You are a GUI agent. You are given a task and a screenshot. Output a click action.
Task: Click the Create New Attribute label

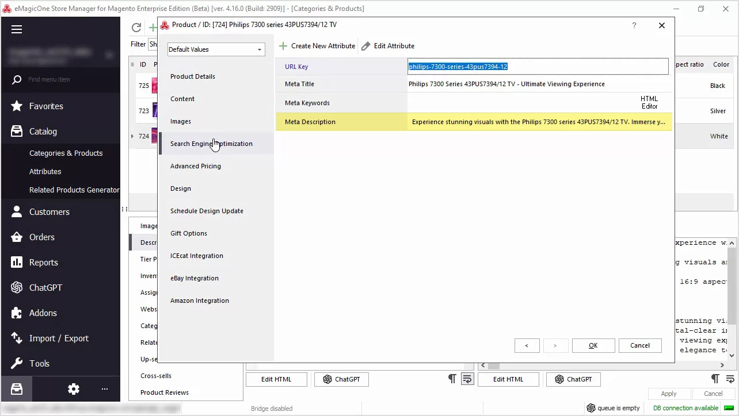[323, 46]
